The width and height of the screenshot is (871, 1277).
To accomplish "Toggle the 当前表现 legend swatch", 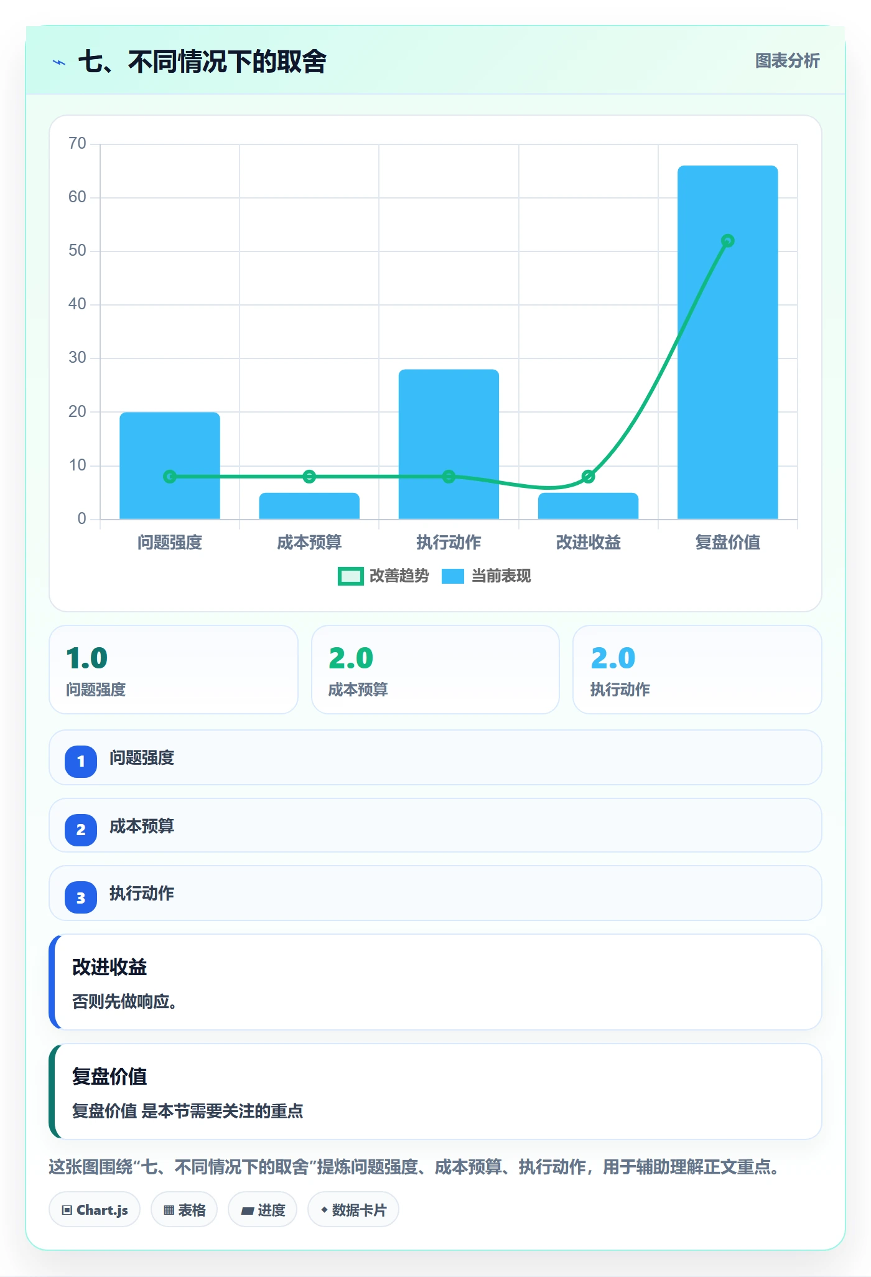I will pyautogui.click(x=453, y=576).
